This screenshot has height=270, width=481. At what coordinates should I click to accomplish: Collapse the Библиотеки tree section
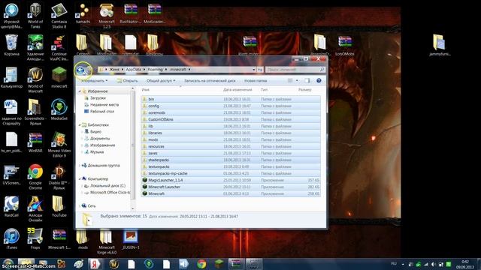[80, 125]
